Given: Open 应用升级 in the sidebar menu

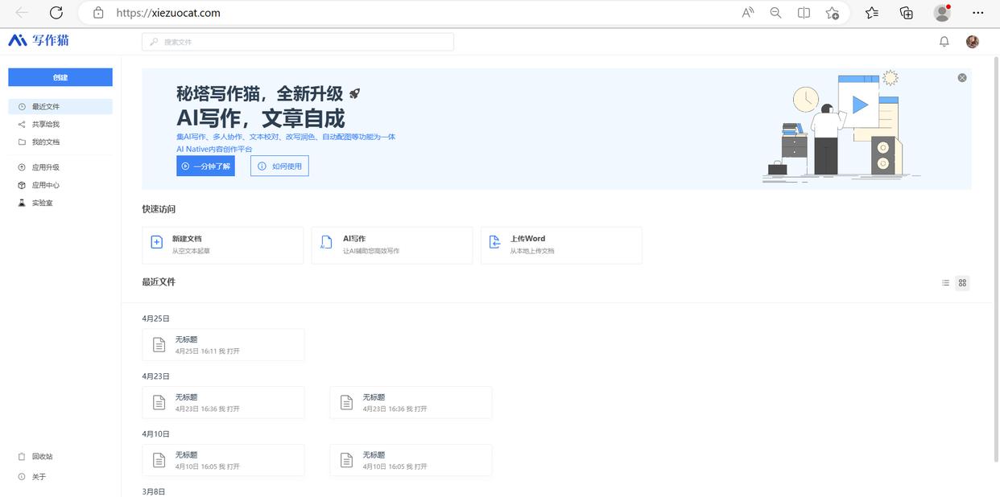Looking at the screenshot, I should (45, 167).
